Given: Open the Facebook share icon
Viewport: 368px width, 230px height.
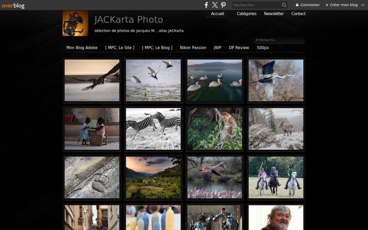Looking at the screenshot, I should pyautogui.click(x=206, y=5).
